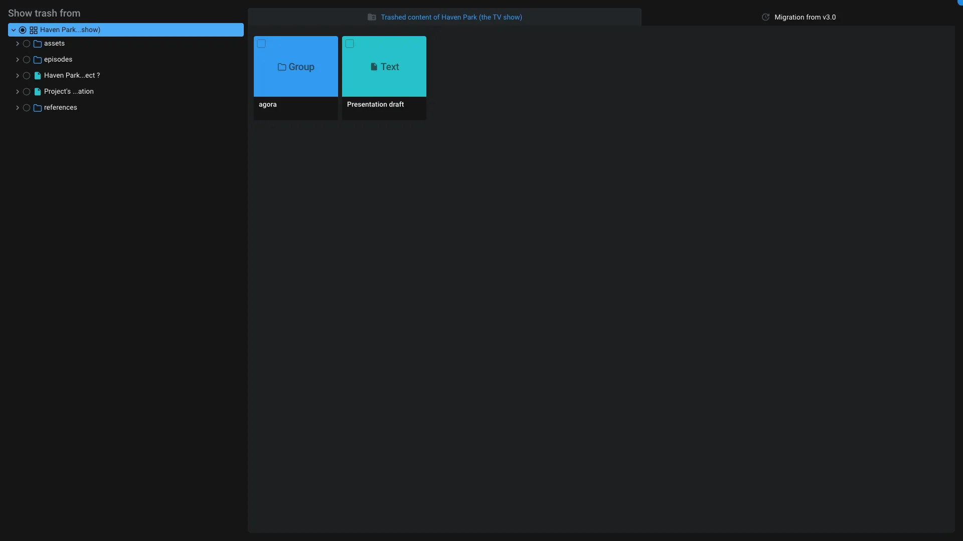
Task: Click the Project's ...ation document icon
Action: (x=38, y=92)
